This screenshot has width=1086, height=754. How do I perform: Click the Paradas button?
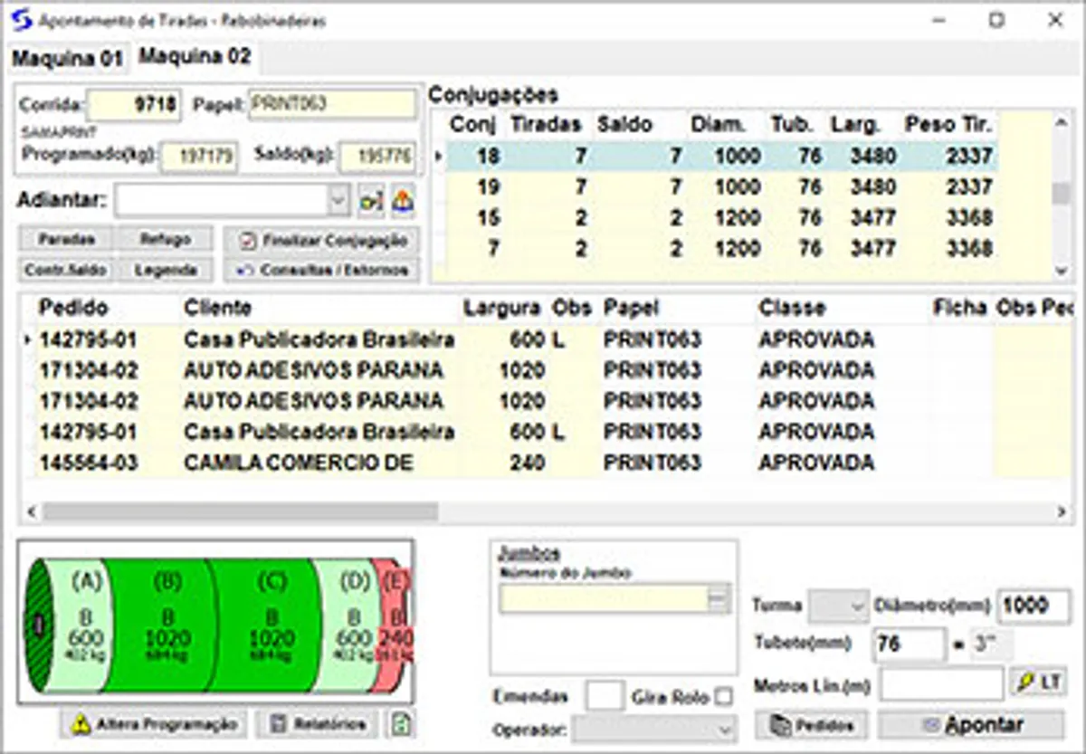click(66, 240)
